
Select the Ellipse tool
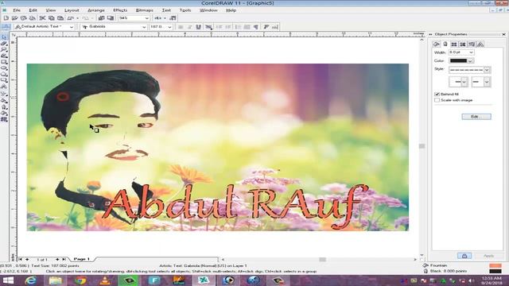[x=4, y=68]
